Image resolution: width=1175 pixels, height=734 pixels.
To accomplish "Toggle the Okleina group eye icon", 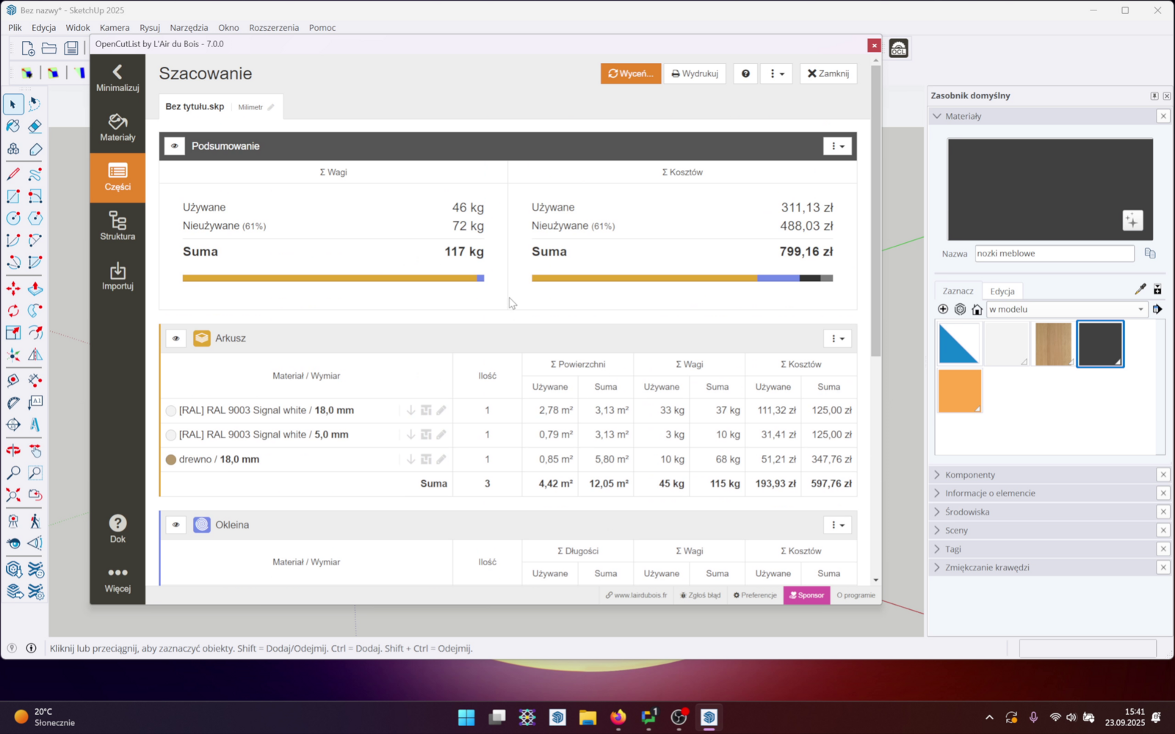I will pos(176,525).
